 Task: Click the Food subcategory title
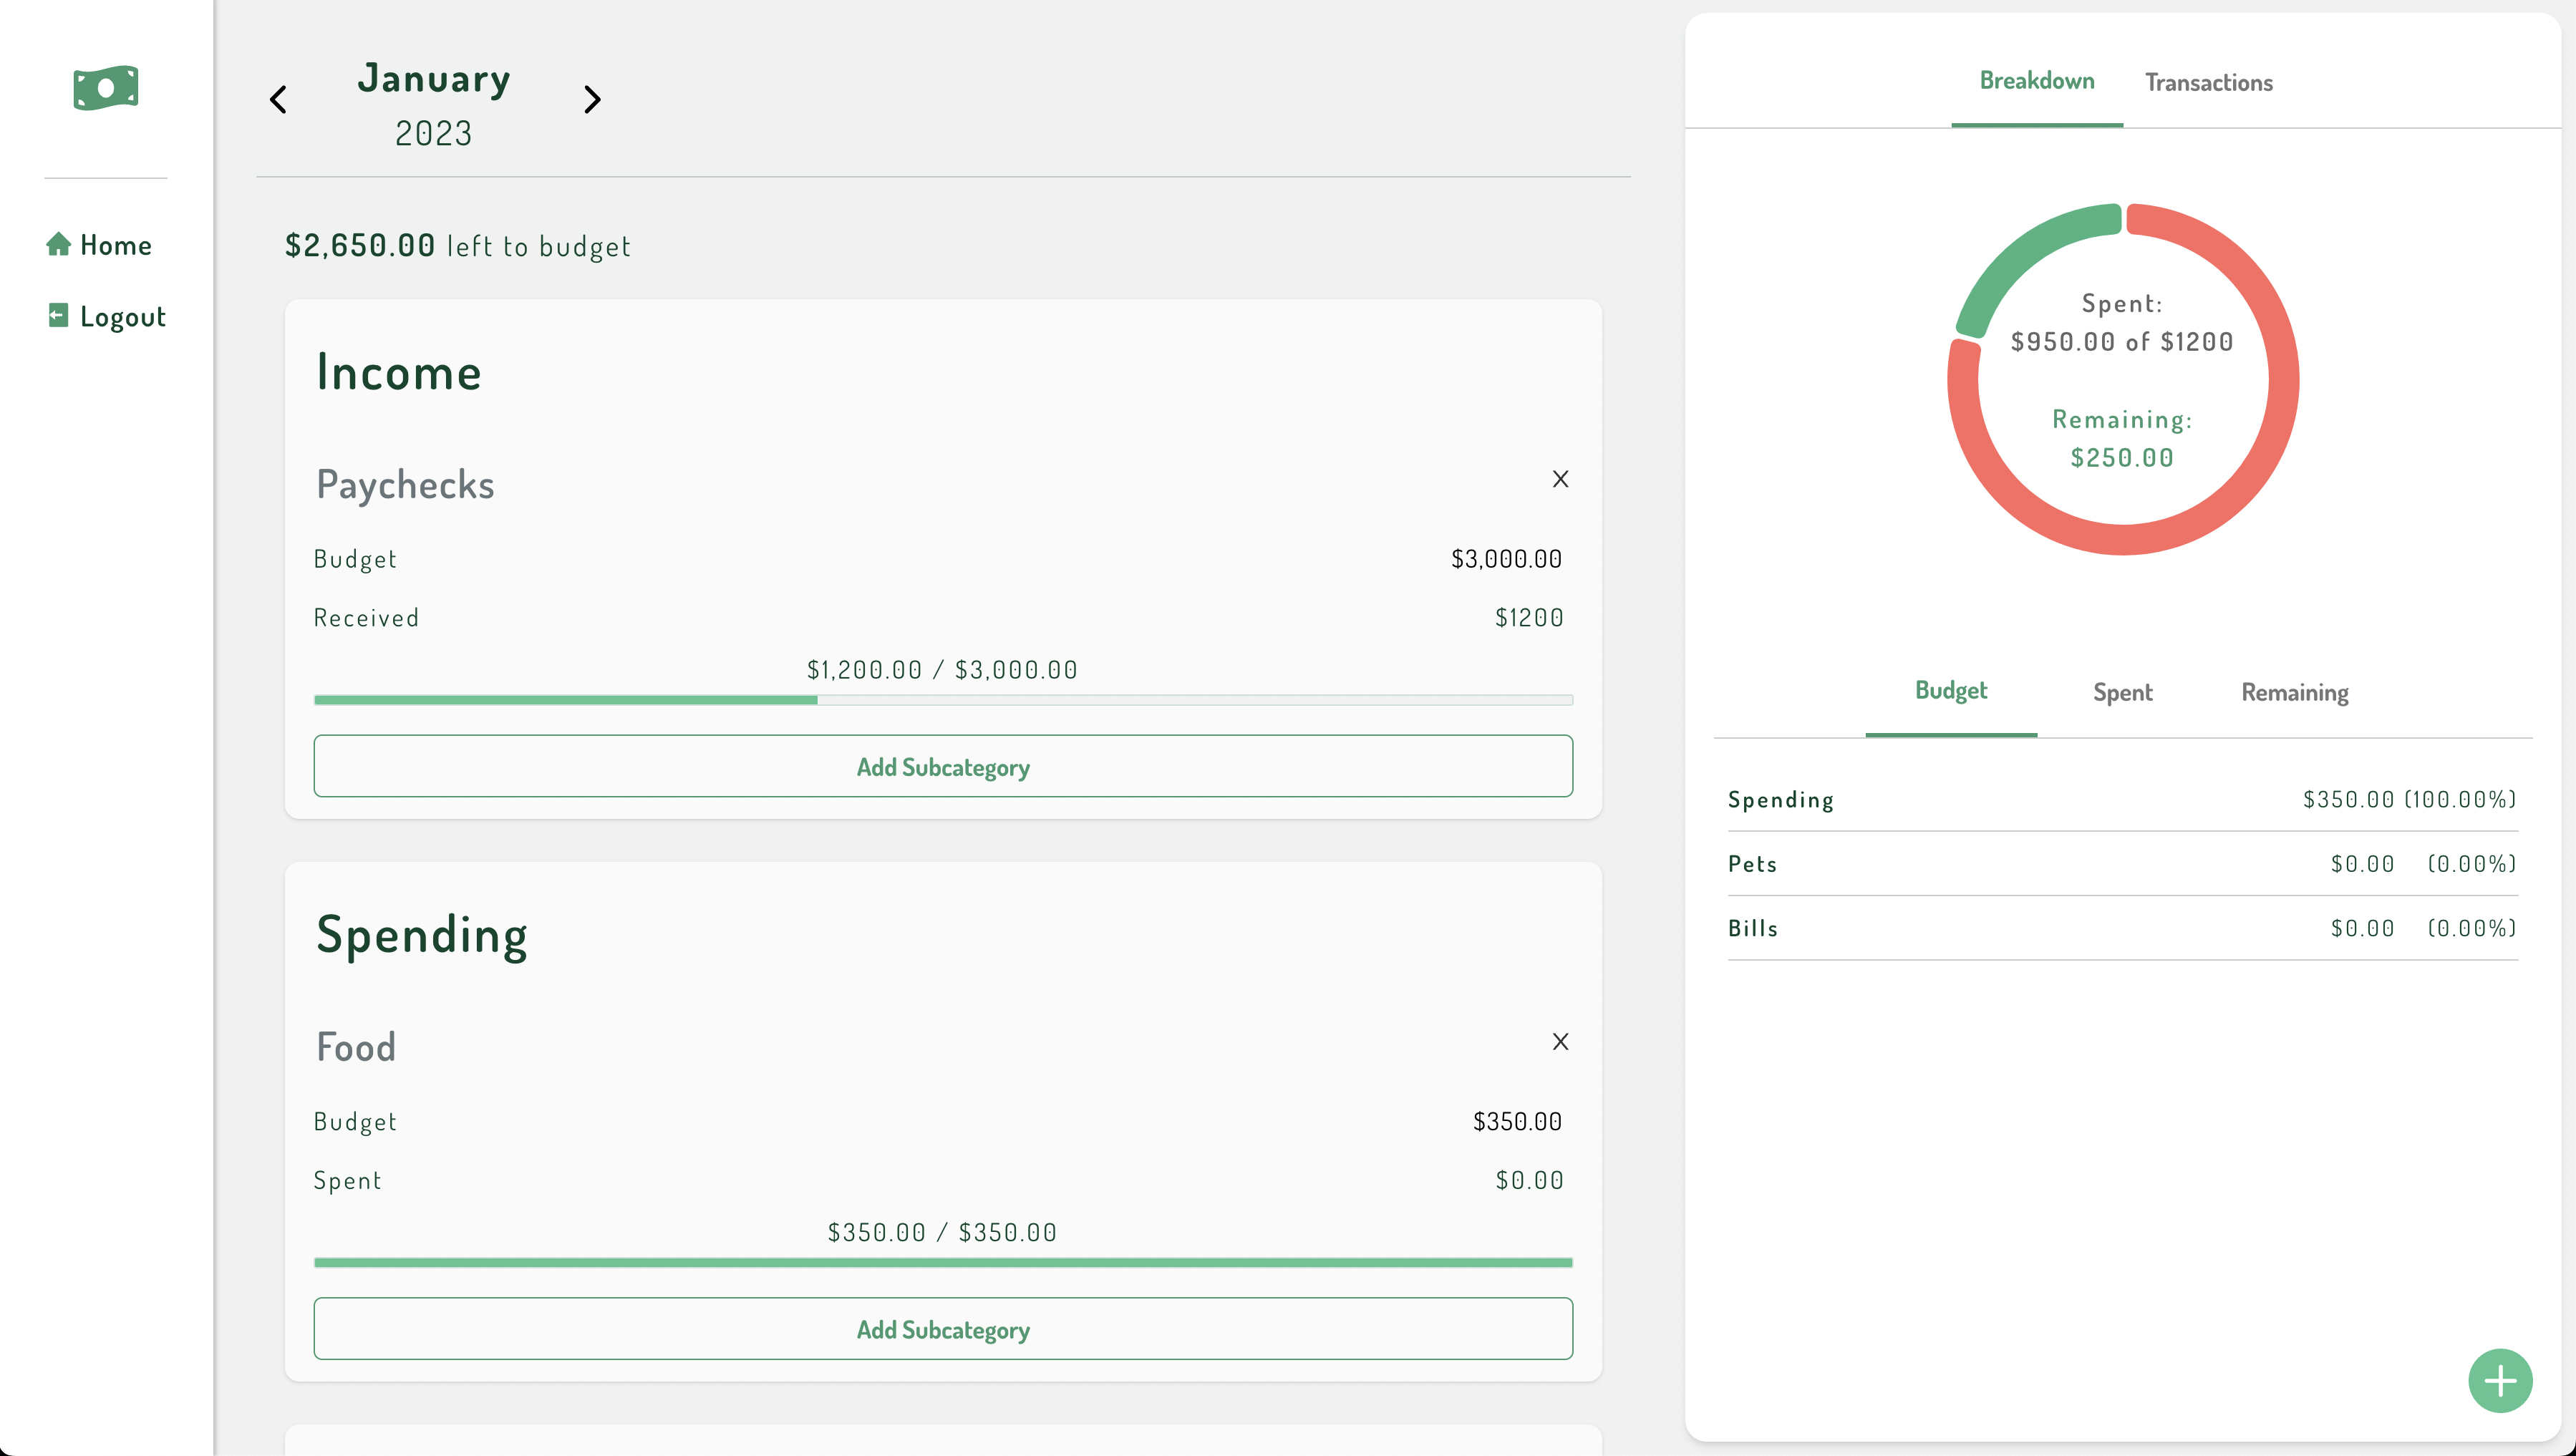[x=356, y=1047]
